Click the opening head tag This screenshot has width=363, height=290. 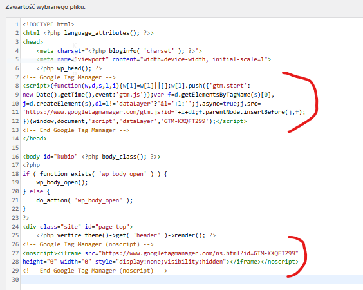pyautogui.click(x=33, y=42)
